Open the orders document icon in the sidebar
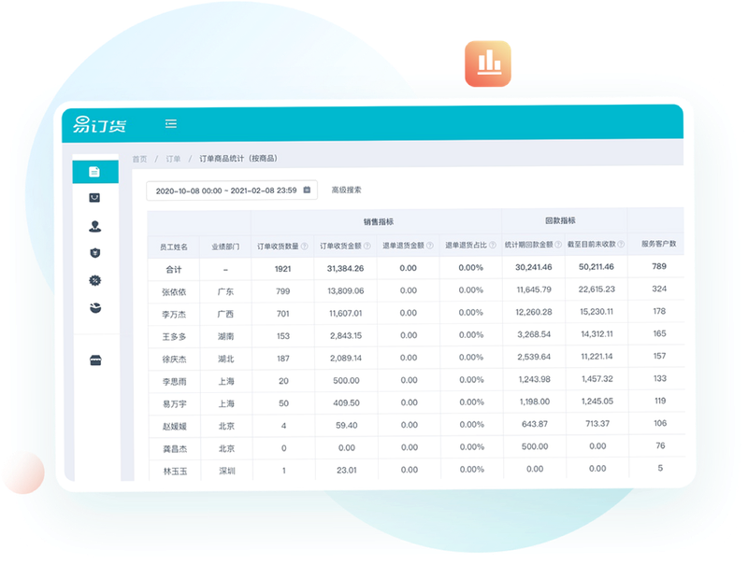 tap(94, 172)
